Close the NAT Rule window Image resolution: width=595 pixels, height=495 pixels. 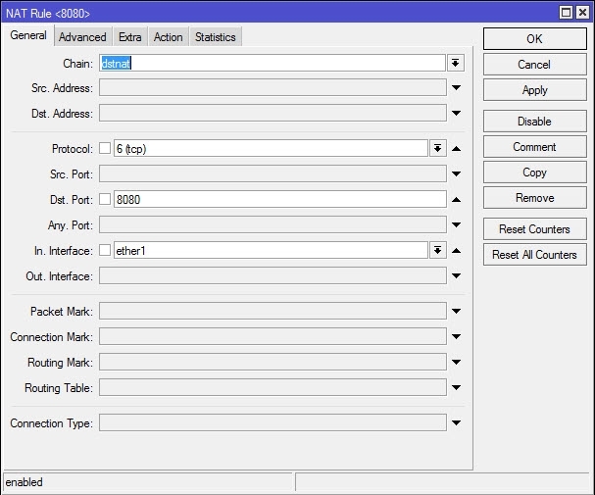(x=583, y=12)
